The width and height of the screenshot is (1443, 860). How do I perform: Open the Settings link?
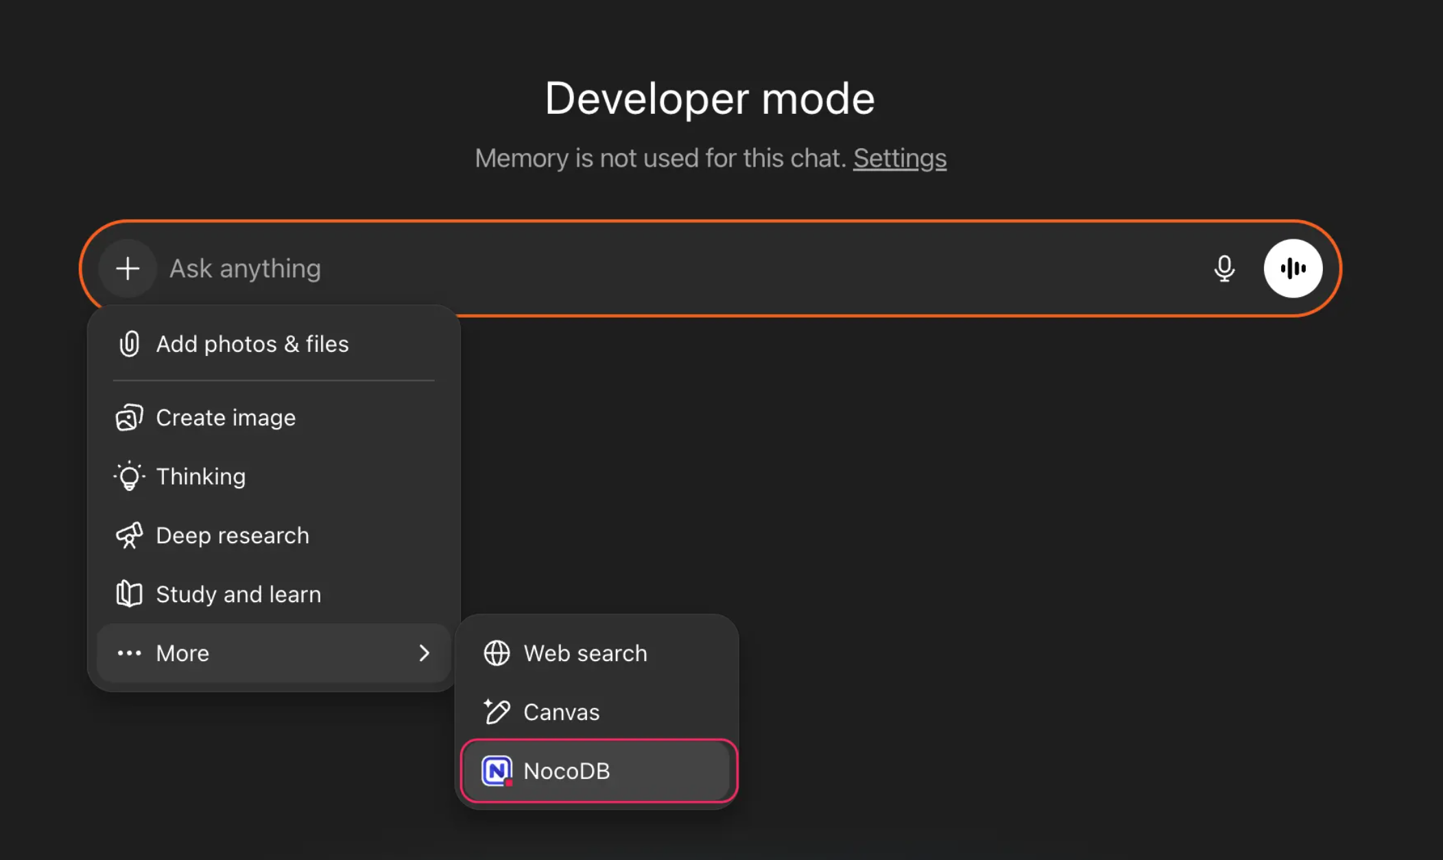tap(899, 158)
